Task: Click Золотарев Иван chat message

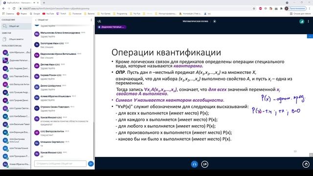Action: (63, 45)
